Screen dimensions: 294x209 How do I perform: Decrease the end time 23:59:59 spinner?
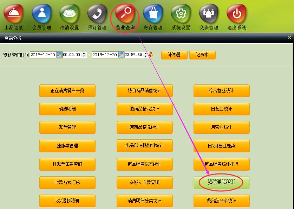pyautogui.click(x=146, y=56)
